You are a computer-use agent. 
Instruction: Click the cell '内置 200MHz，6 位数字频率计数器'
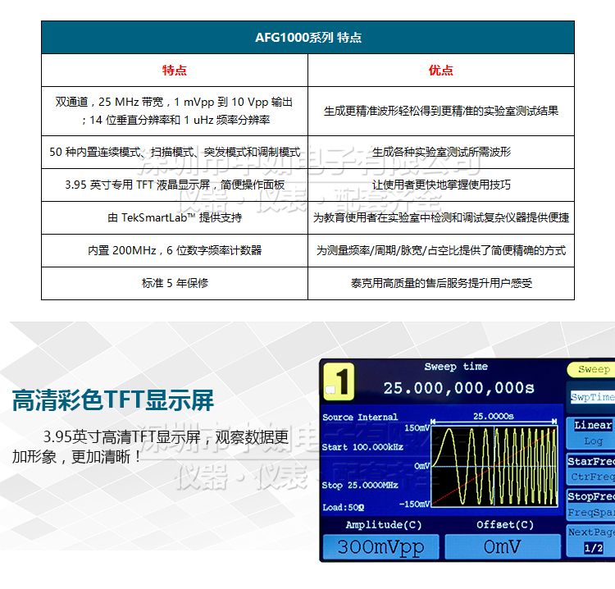(175, 250)
